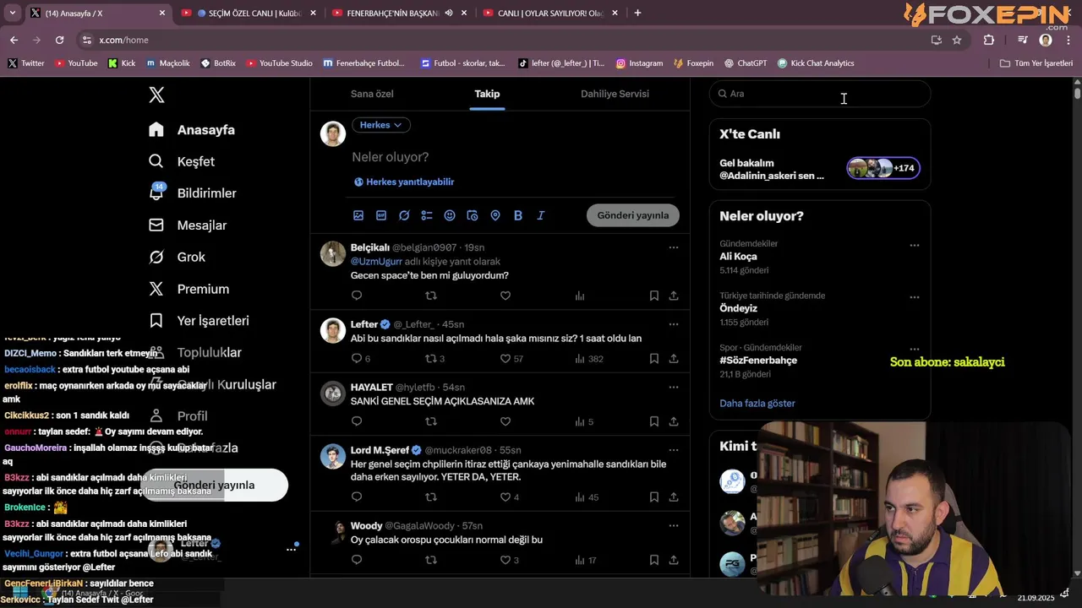Switch to Takip tab
The width and height of the screenshot is (1082, 608).
[x=487, y=94]
